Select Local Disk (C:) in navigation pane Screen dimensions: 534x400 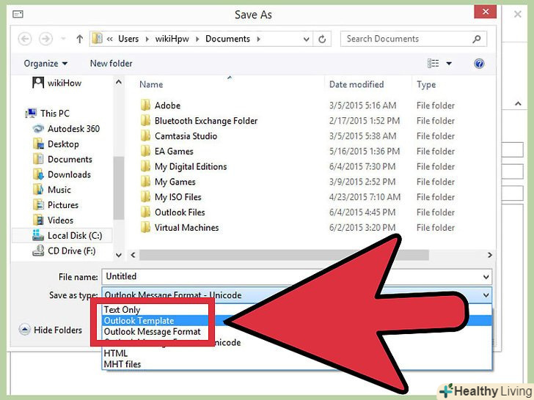click(62, 235)
